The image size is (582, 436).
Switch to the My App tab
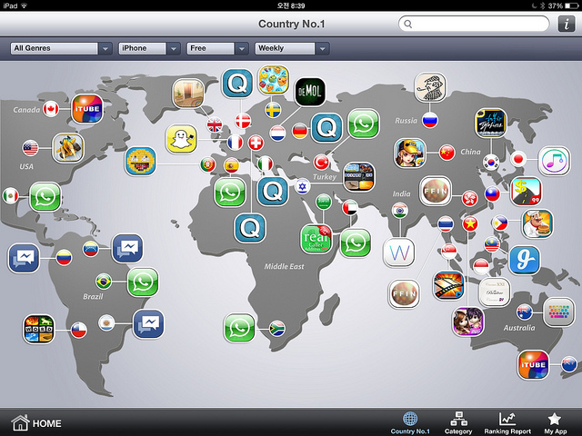point(556,423)
